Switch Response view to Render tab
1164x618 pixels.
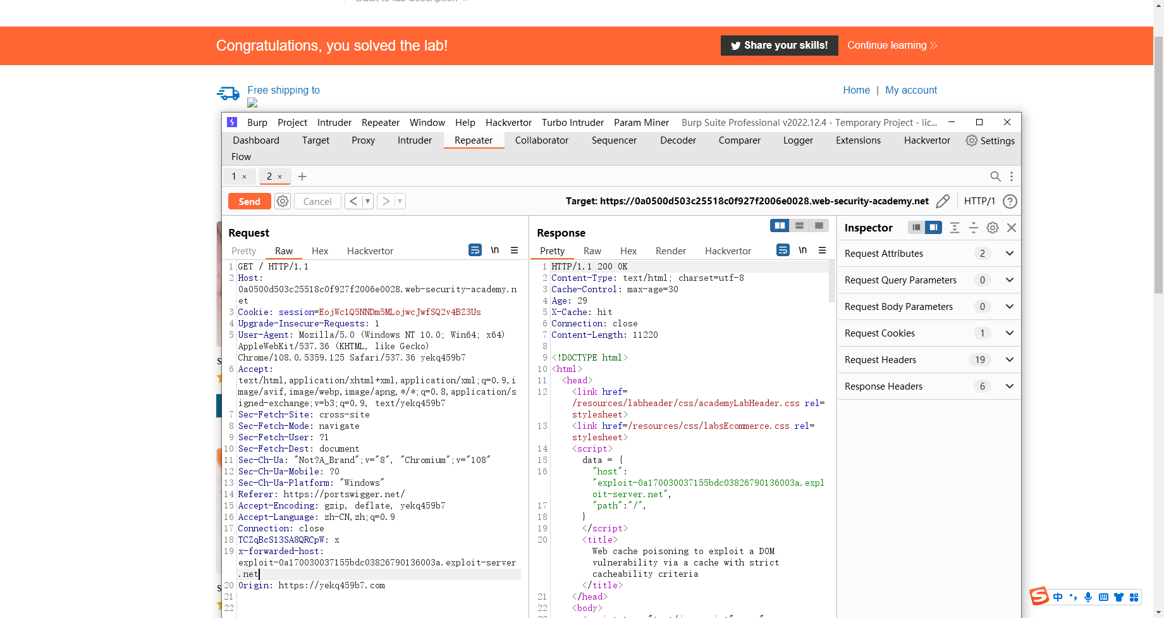pyautogui.click(x=671, y=251)
